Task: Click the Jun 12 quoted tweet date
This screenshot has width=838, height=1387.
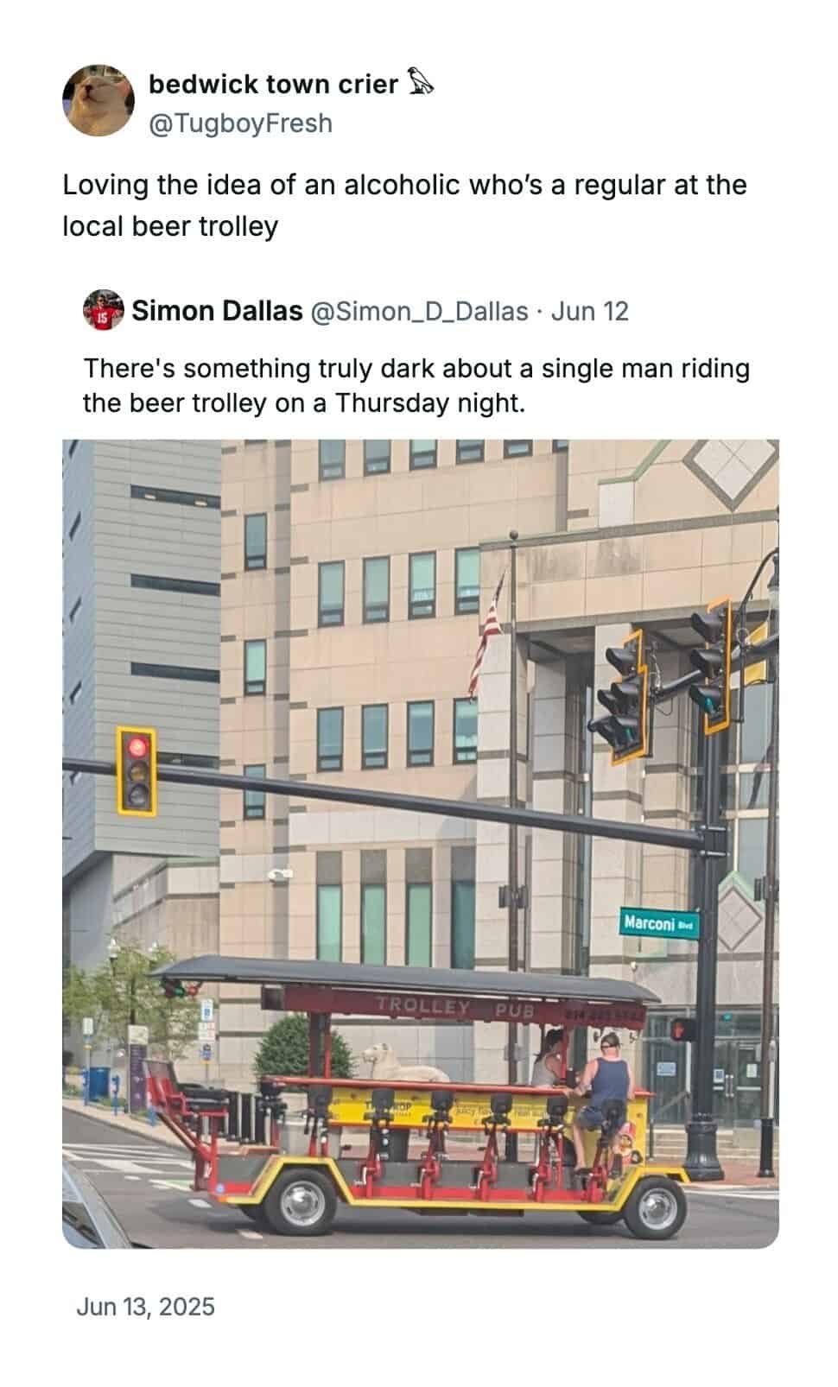Action: point(590,311)
